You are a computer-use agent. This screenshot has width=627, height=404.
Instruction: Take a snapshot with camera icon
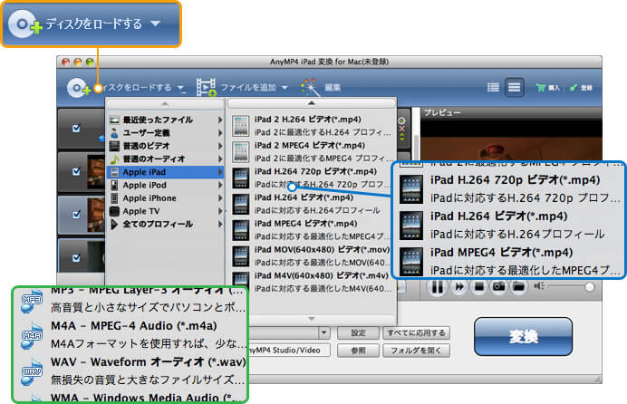[x=498, y=286]
